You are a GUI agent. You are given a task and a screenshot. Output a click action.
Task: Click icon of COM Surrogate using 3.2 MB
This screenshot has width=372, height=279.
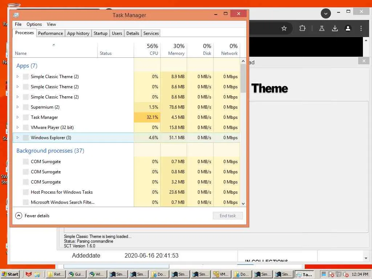click(26, 182)
